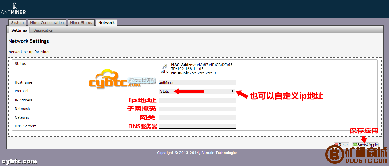The height and width of the screenshot is (166, 389).
Task: Select the Settings sub-tab
Action: (x=19, y=30)
